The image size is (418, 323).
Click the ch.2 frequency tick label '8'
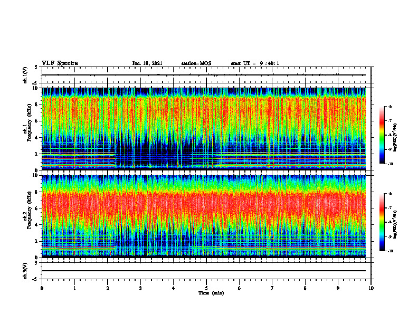point(37,192)
